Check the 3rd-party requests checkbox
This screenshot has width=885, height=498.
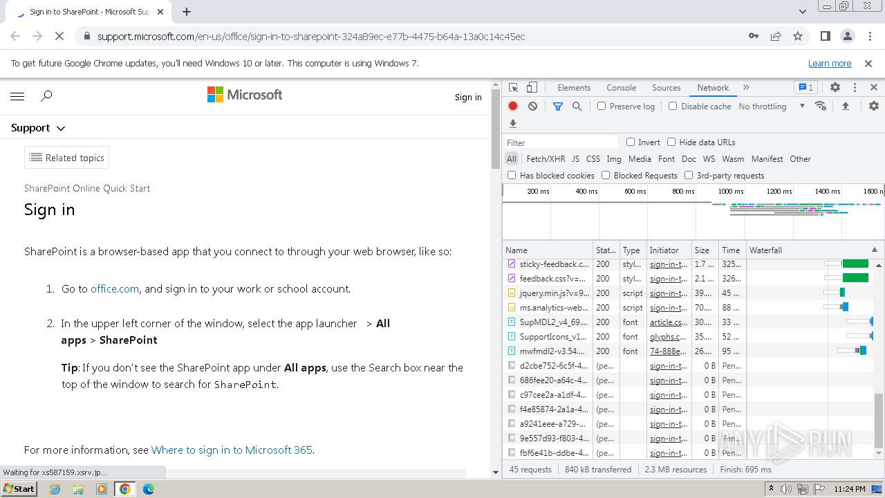[689, 176]
